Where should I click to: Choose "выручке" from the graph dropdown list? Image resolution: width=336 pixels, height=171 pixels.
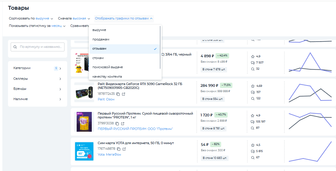99,30
